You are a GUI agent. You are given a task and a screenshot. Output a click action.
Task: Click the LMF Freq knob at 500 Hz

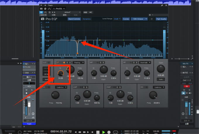(x=97, y=98)
